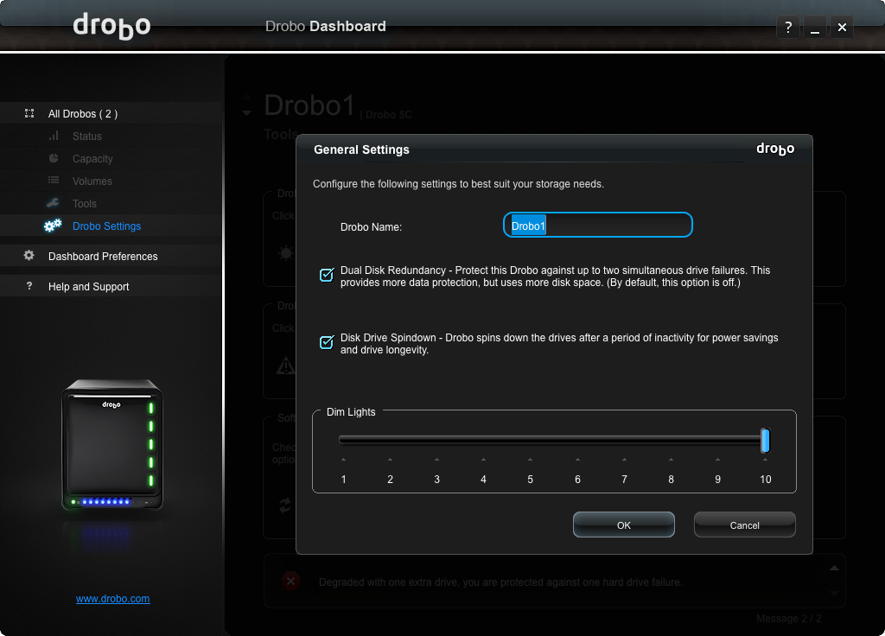Open Dashboard Preferences menu item

click(103, 257)
